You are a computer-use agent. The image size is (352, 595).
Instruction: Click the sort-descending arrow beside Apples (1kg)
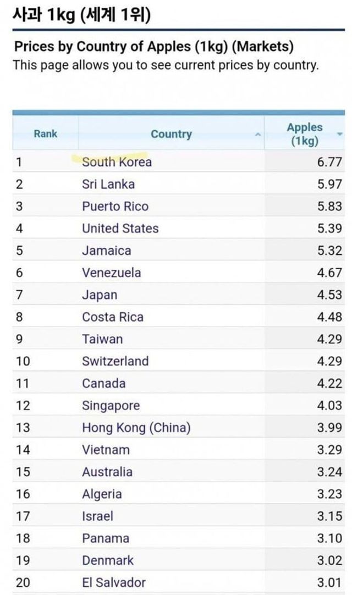339,134
